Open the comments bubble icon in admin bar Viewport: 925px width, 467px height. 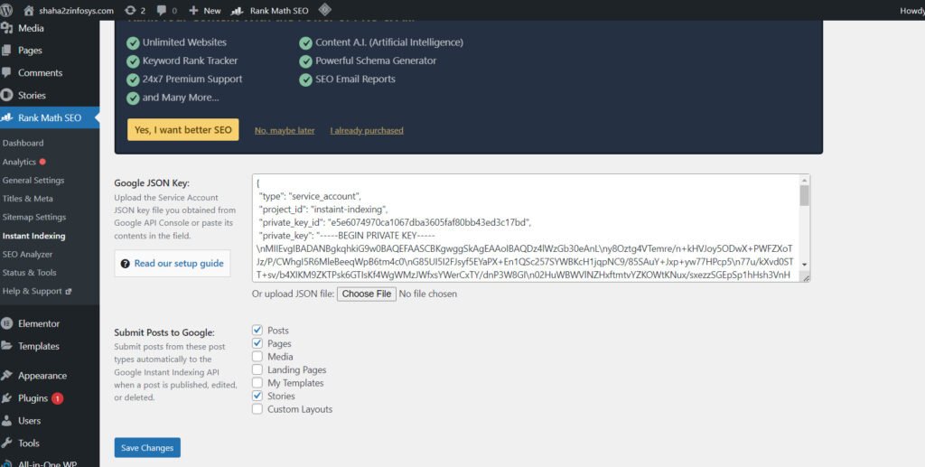[162, 10]
